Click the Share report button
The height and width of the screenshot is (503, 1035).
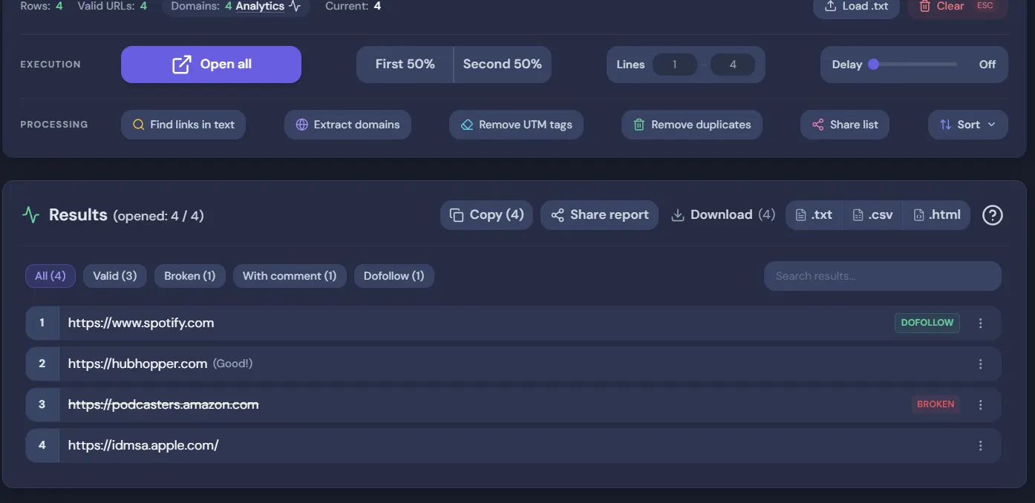click(599, 215)
